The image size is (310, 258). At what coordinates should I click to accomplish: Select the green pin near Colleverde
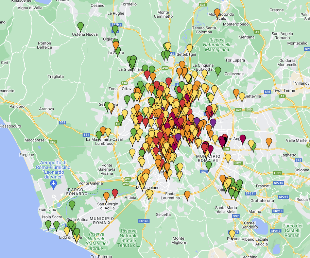point(218,71)
